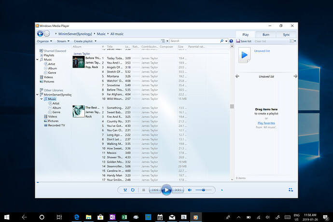Click the Clear list button
The image size is (333, 222).
point(260,41)
